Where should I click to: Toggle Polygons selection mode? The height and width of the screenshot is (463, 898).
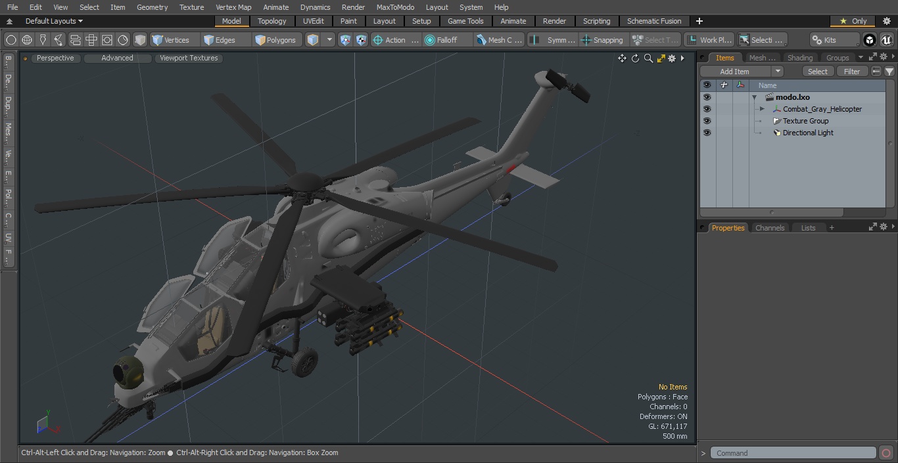(x=276, y=40)
